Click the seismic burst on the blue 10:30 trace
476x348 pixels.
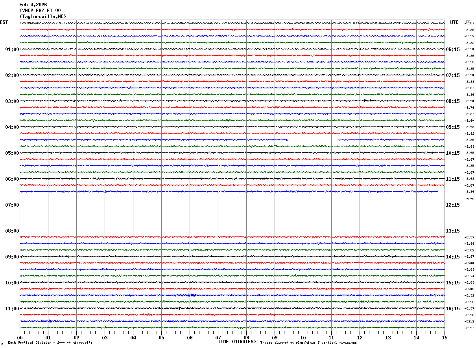(x=191, y=295)
